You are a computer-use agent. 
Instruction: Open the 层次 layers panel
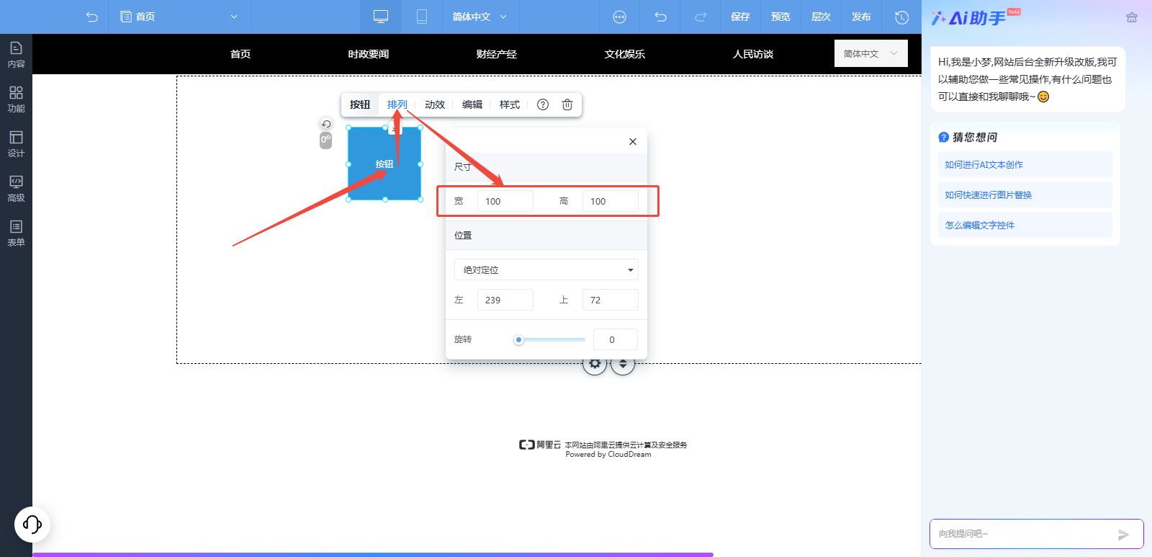click(821, 17)
